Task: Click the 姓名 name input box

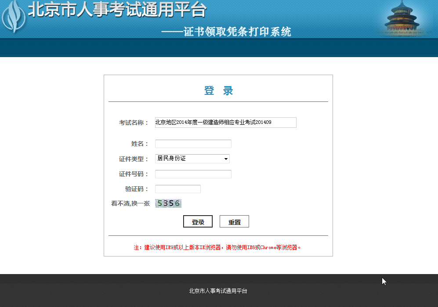Action: click(193, 144)
